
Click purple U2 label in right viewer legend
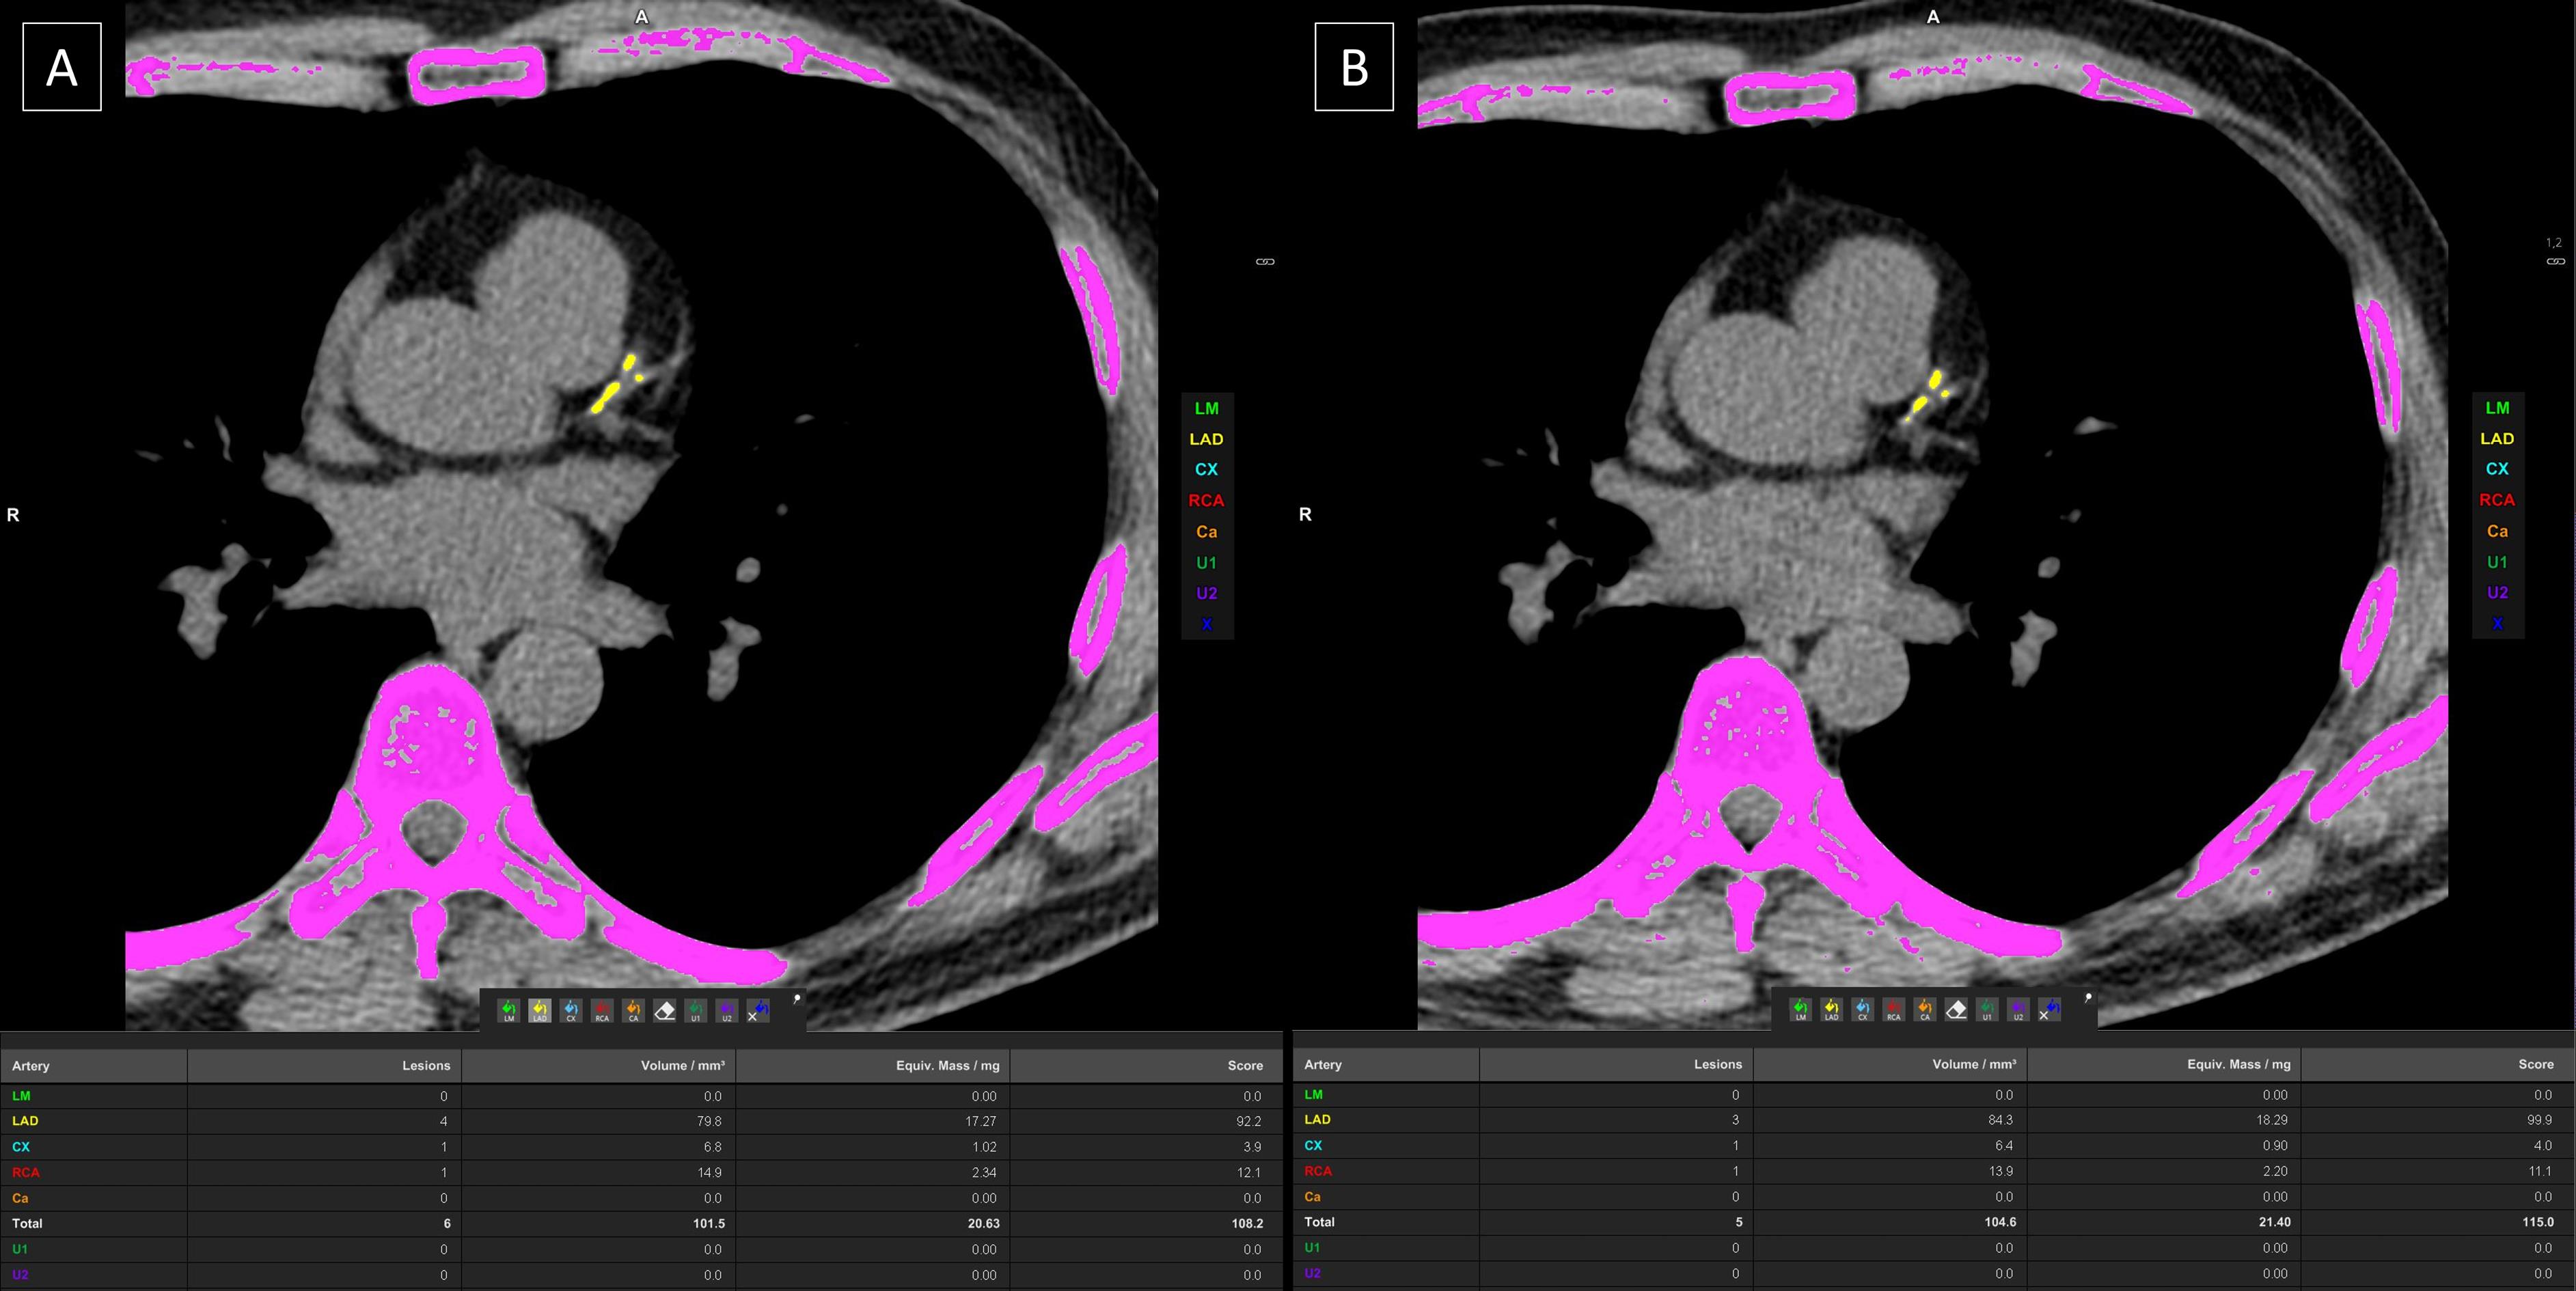point(2498,592)
